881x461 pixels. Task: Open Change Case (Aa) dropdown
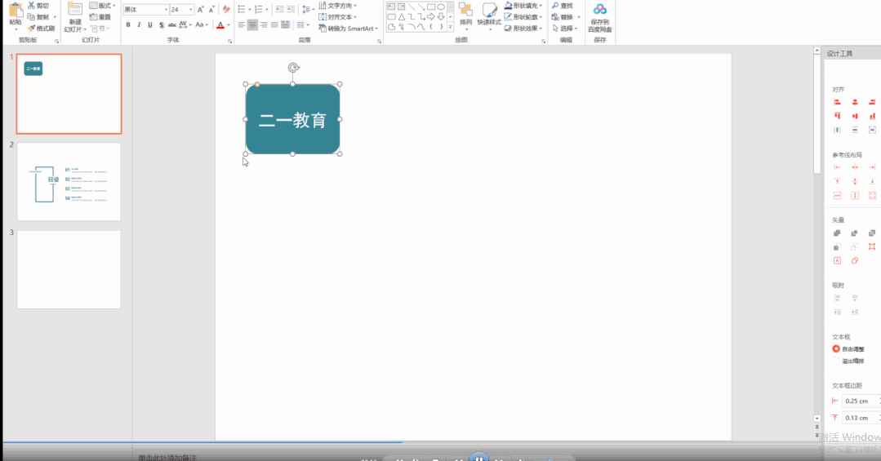201,24
